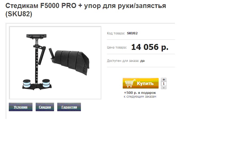This screenshot has width=230, height=144.
Task: Open the Скидки discounts button
Action: point(45,107)
